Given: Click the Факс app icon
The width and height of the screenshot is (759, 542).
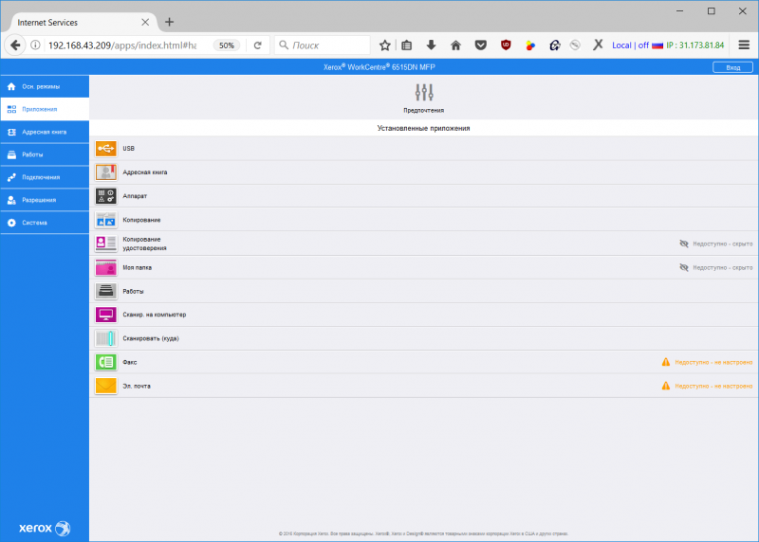Looking at the screenshot, I should 104,362.
